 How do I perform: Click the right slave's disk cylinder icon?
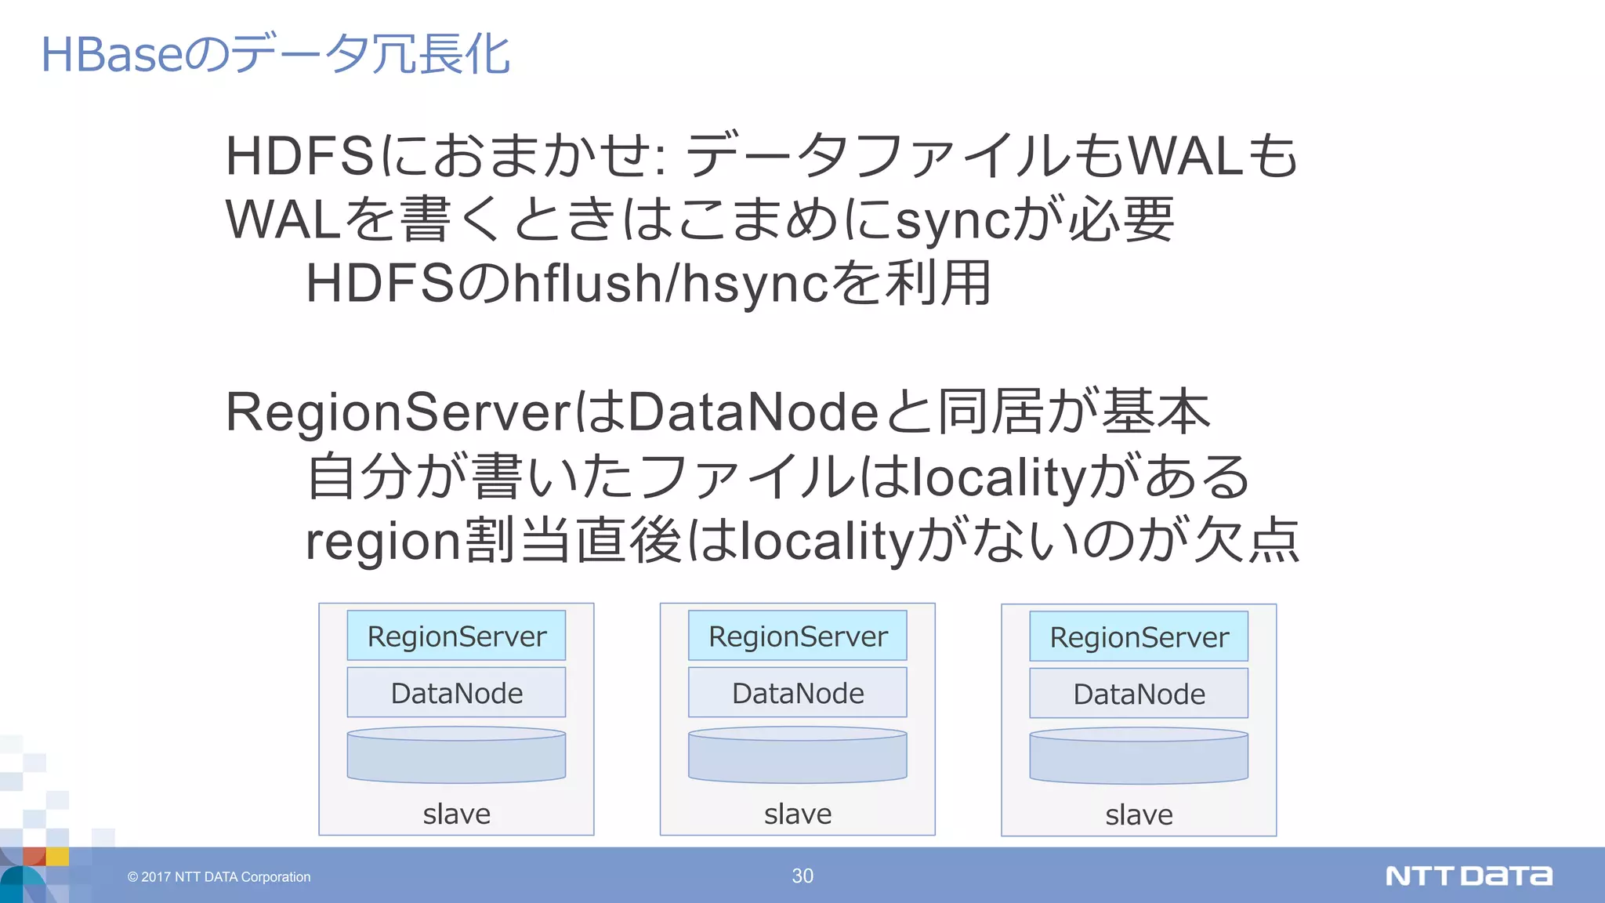coord(1139,756)
